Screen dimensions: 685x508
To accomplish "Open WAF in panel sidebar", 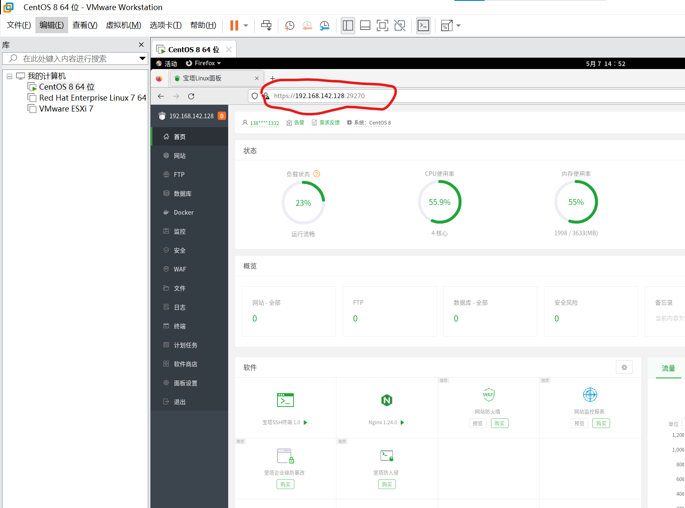I will pyautogui.click(x=189, y=269).
